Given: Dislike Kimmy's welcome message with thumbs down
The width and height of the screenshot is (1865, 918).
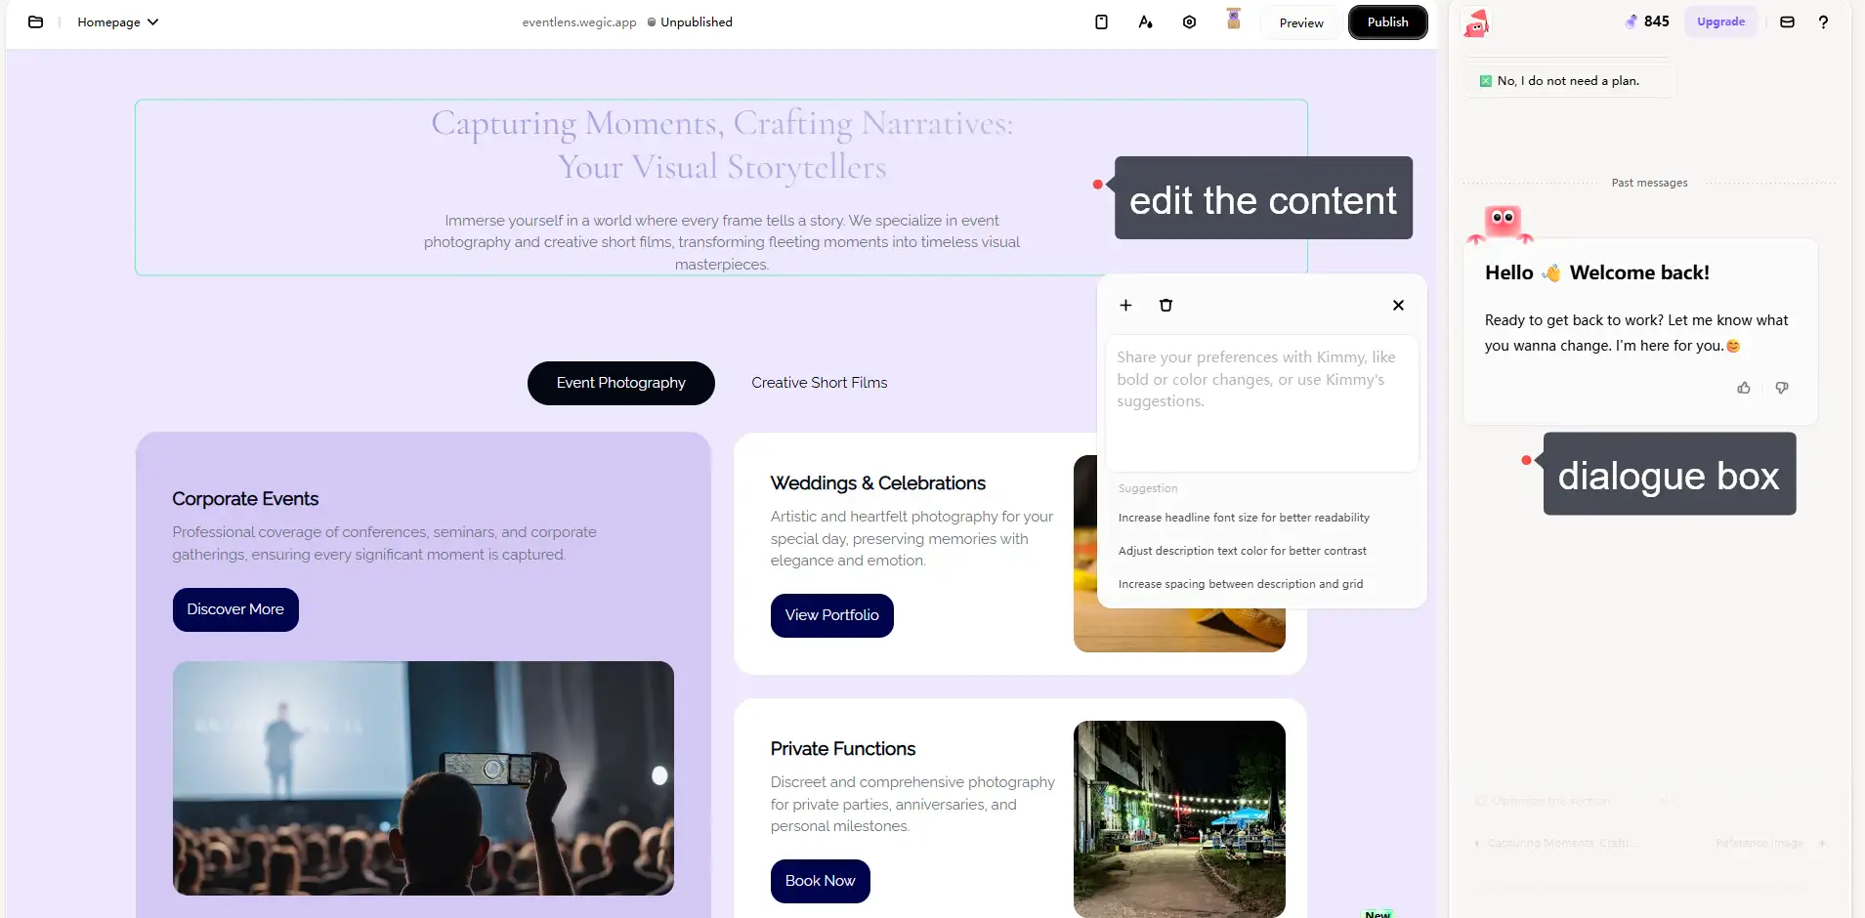Looking at the screenshot, I should tap(1782, 388).
